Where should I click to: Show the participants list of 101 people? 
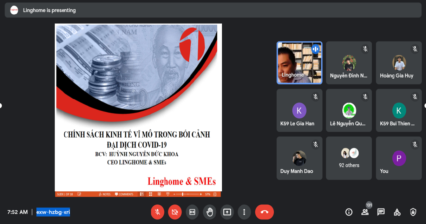coord(365,212)
